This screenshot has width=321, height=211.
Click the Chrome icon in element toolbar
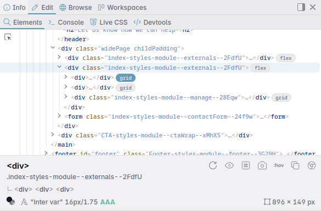point(312,165)
